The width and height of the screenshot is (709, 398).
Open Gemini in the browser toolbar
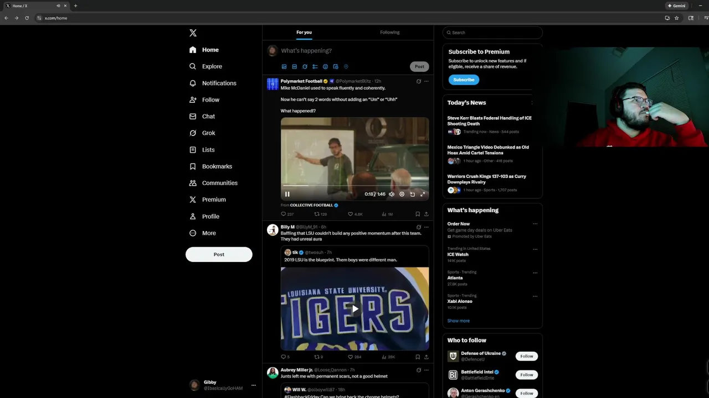(x=677, y=6)
